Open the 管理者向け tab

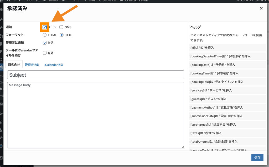pyautogui.click(x=32, y=65)
